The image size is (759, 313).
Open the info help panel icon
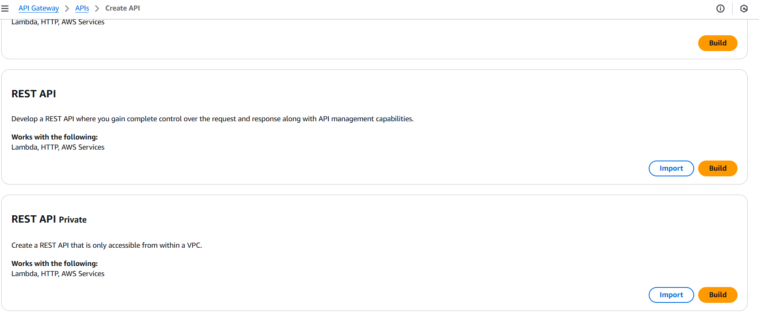click(x=720, y=9)
